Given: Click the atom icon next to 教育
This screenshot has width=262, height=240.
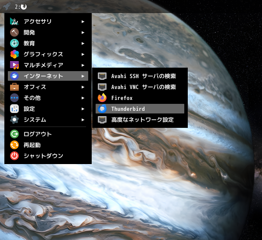Looking at the screenshot, I should [14, 43].
